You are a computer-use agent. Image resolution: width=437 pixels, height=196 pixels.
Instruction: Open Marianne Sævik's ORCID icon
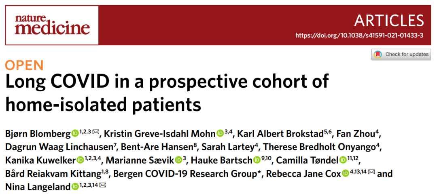click(179, 160)
